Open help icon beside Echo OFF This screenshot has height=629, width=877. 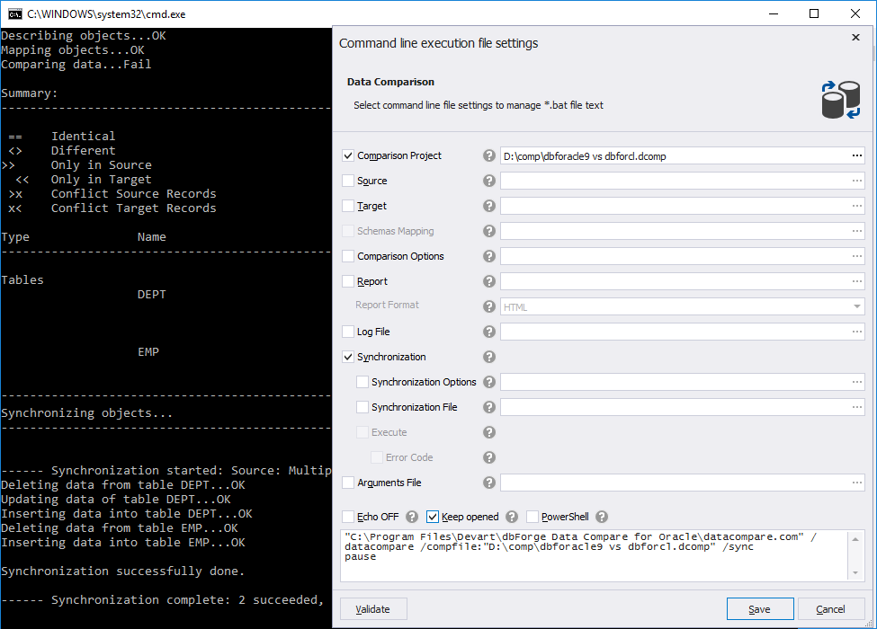(412, 517)
